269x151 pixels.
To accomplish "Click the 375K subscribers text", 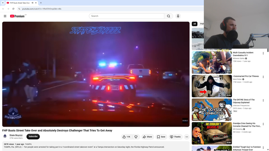I will pyautogui.click(x=16, y=138).
